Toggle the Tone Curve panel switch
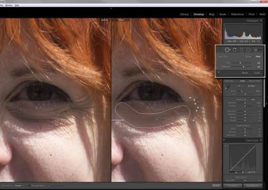The width and height of the screenshot is (268, 190). 224,140
